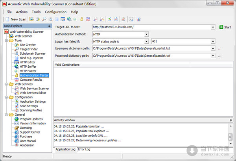
Task: Select Target Finder in the tree
Action: pyautogui.click(x=29, y=49)
